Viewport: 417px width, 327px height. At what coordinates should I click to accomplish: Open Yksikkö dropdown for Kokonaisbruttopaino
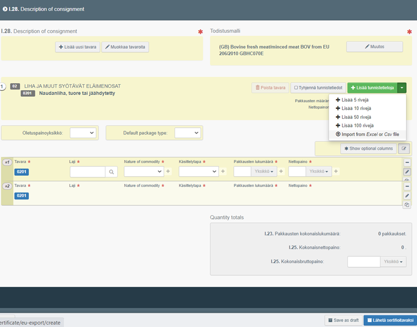(x=394, y=262)
